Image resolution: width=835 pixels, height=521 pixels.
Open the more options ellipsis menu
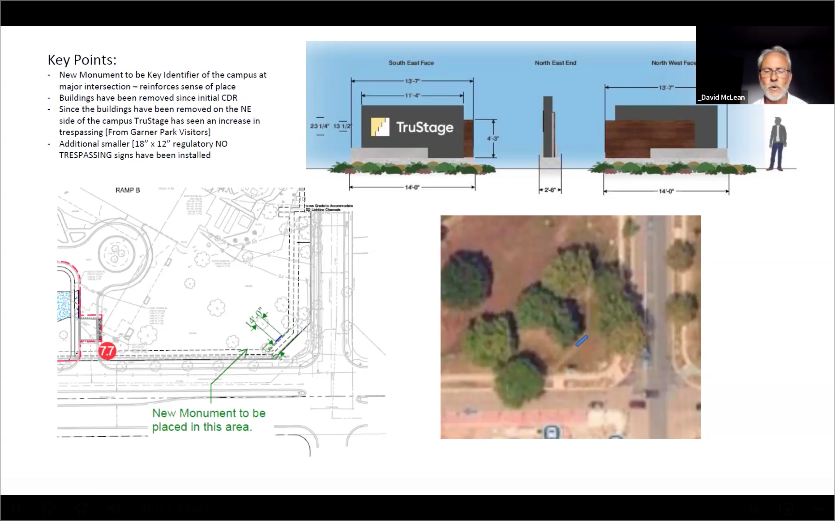pyautogui.click(x=818, y=509)
